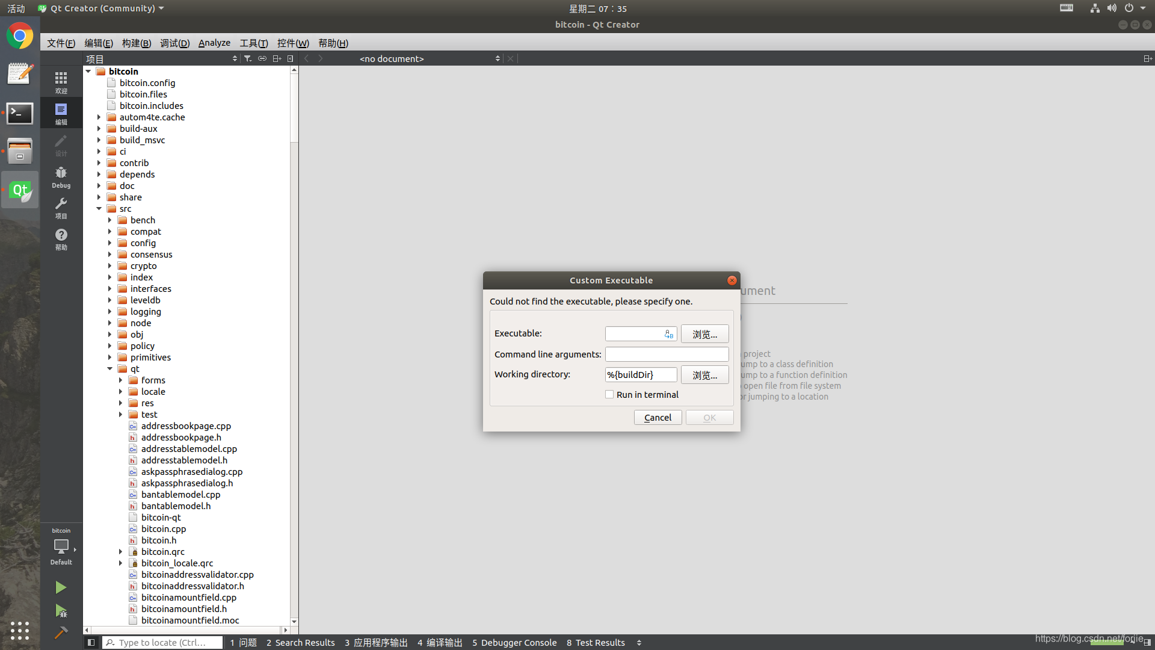Click the Go Forward arrow in editor toolbar
Screen dimensions: 1155x650
[321, 58]
